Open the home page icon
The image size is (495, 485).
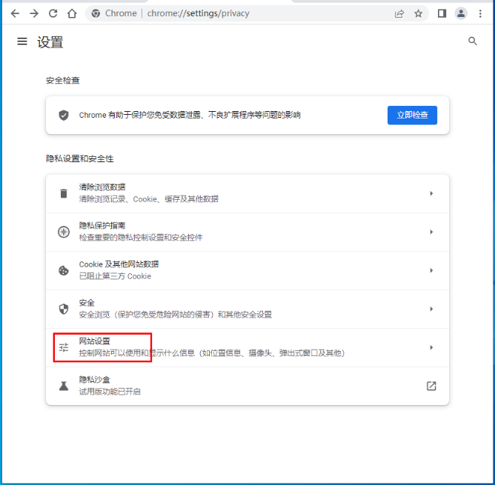point(72,13)
